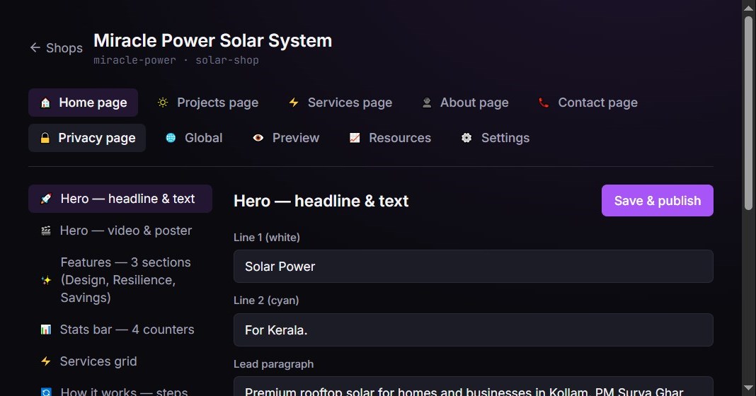The width and height of the screenshot is (756, 396).
Task: Click the back arrow icon beside Shops
Action: (35, 47)
